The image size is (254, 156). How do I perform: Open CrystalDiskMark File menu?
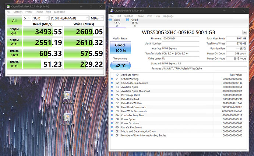coord(8,12)
